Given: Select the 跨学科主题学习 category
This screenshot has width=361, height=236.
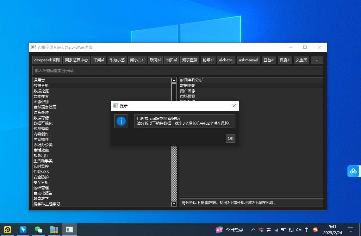Looking at the screenshot, I should (x=102, y=204).
